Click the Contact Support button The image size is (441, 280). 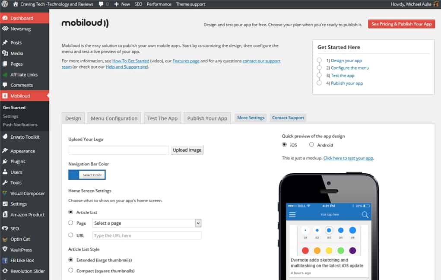pos(288,118)
